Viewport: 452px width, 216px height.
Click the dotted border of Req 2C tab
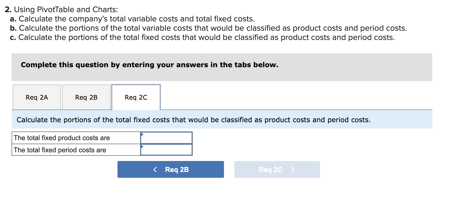point(136,85)
